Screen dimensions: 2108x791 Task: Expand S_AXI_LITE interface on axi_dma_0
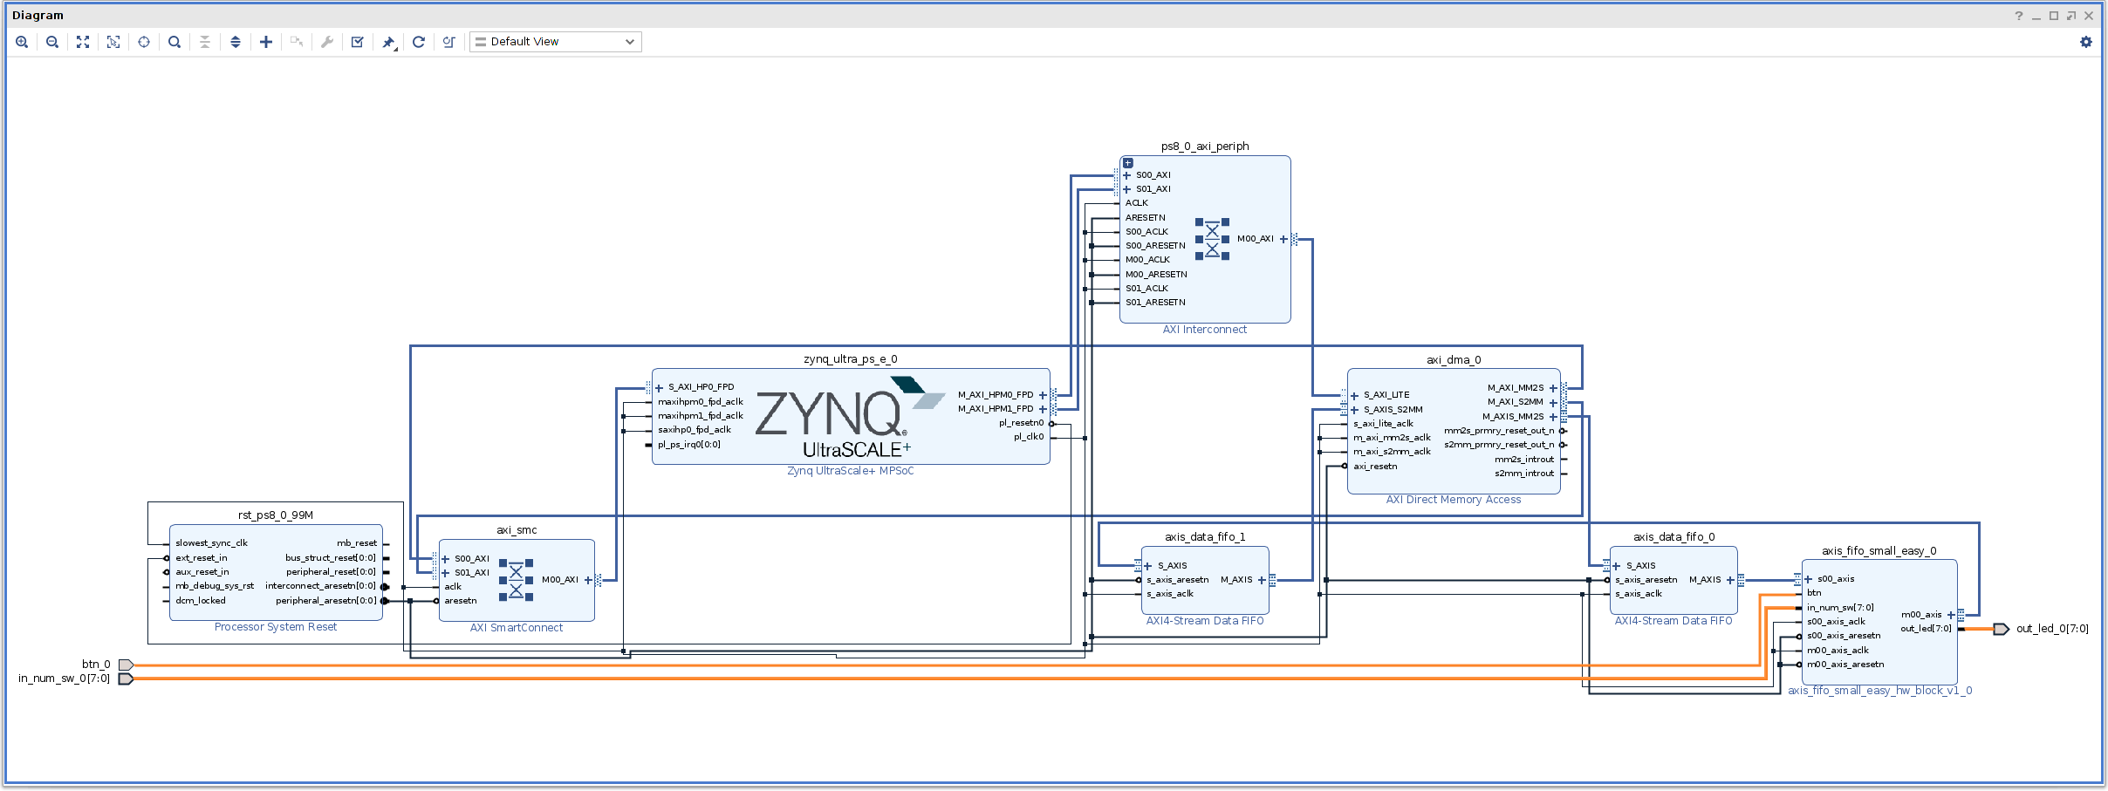click(x=1354, y=395)
